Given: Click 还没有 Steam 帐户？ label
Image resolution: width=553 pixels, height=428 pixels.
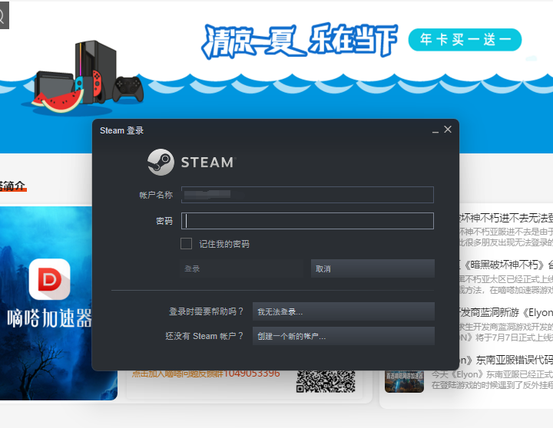Looking at the screenshot, I should tap(204, 336).
